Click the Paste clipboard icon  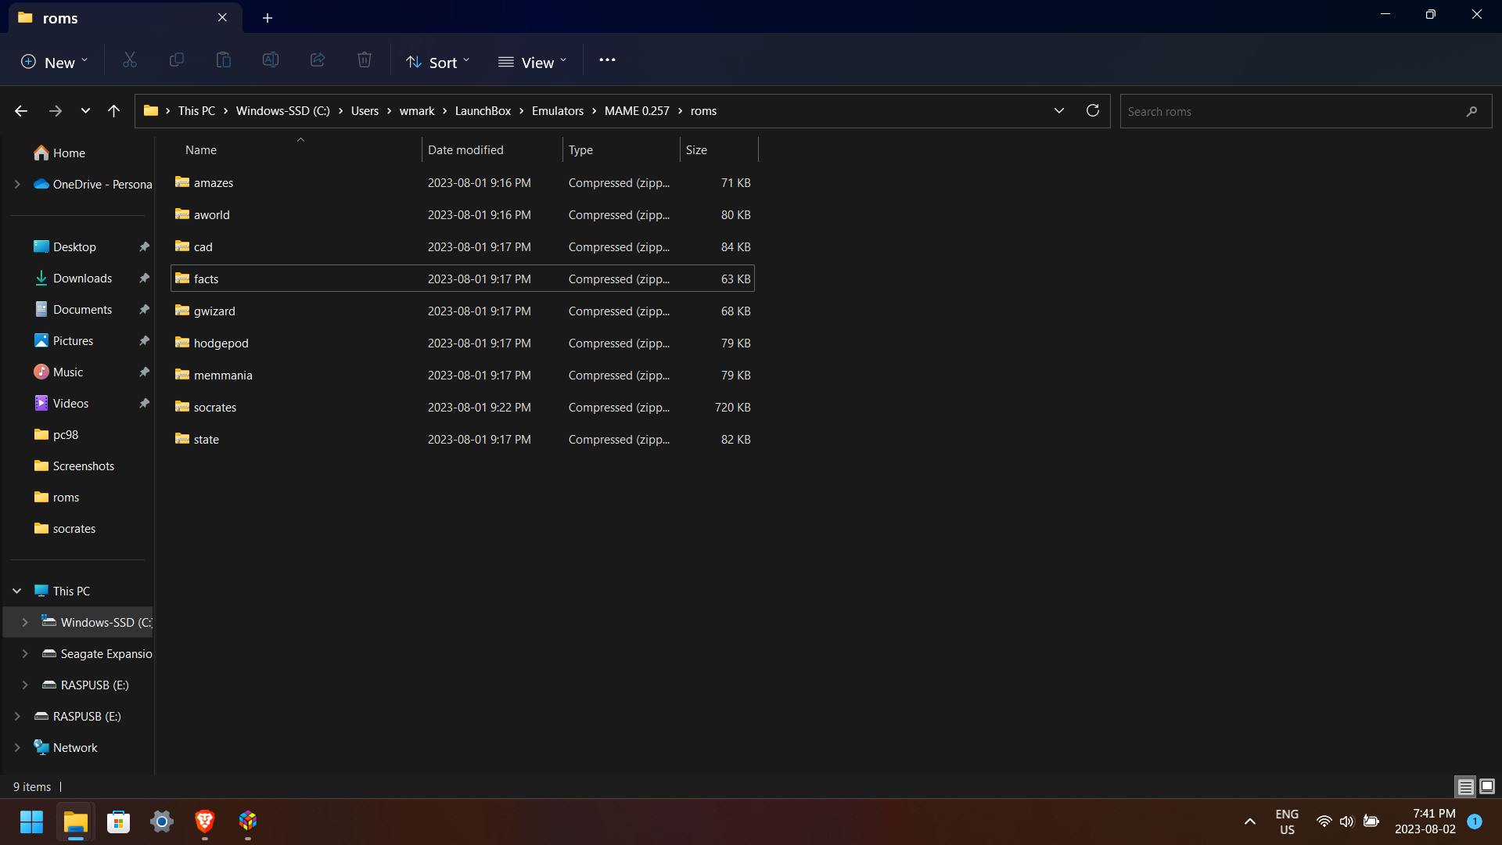point(224,60)
